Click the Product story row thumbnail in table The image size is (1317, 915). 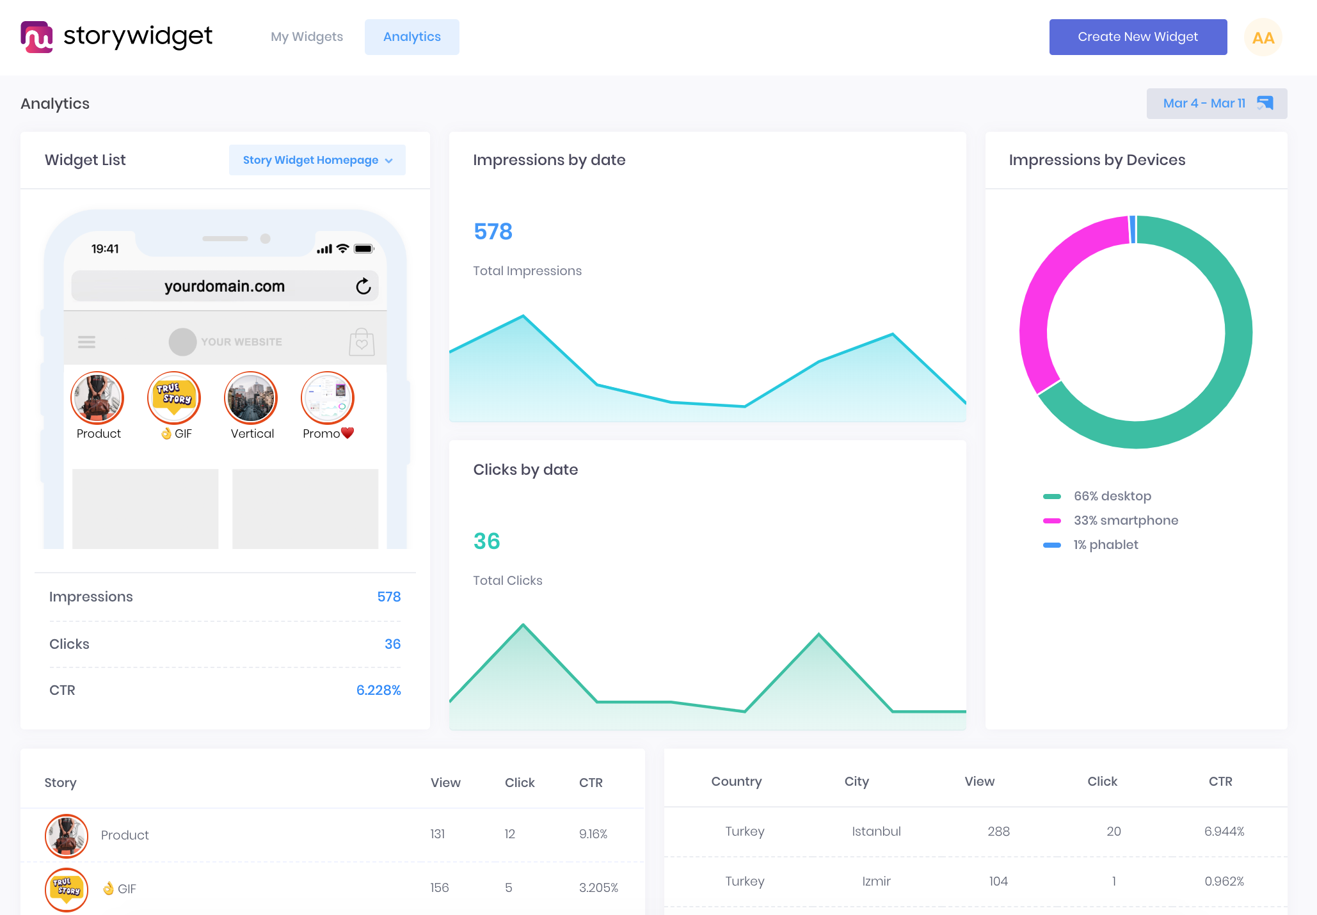coord(67,835)
